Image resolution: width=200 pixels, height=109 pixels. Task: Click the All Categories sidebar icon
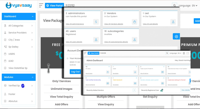[5, 26]
